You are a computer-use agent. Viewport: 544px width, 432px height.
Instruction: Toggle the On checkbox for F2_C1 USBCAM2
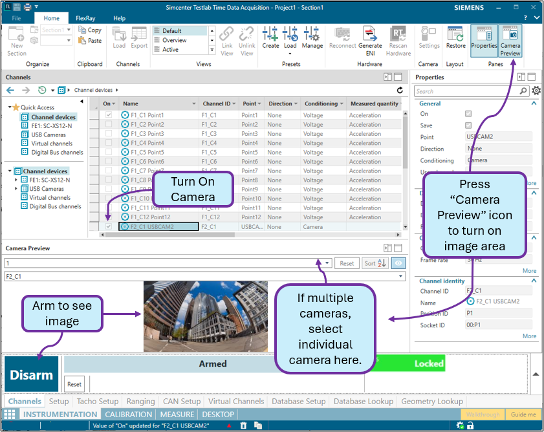[108, 227]
